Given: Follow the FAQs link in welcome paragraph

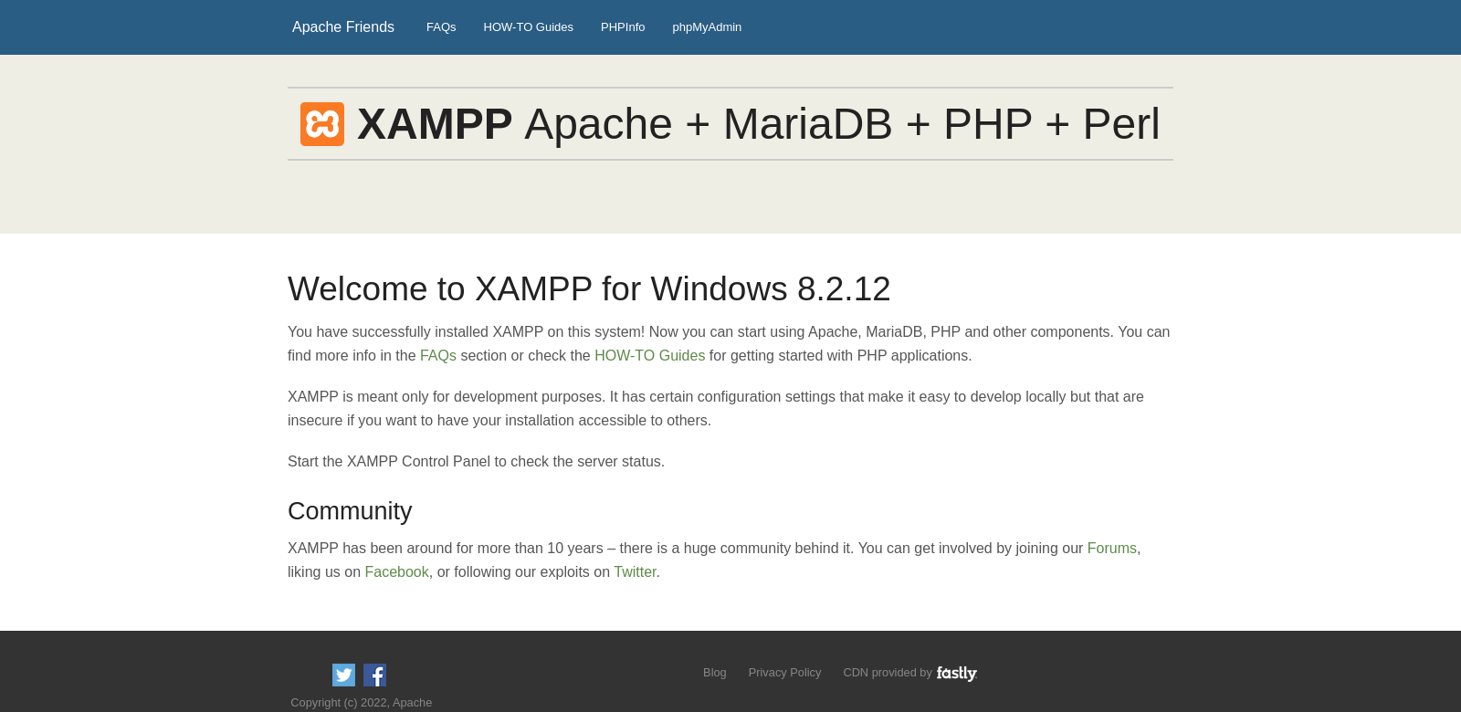Looking at the screenshot, I should 438,356.
